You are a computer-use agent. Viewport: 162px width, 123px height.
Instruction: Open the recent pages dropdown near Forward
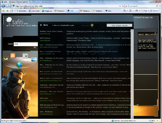10,6
